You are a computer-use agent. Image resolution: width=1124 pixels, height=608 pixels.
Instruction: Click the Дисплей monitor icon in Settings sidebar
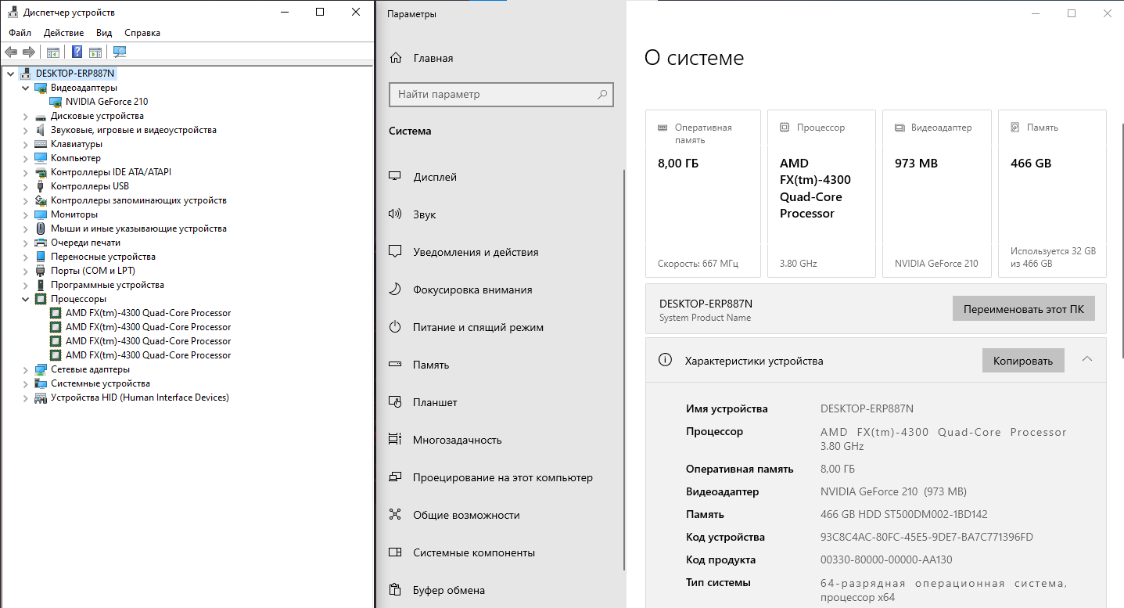(395, 177)
